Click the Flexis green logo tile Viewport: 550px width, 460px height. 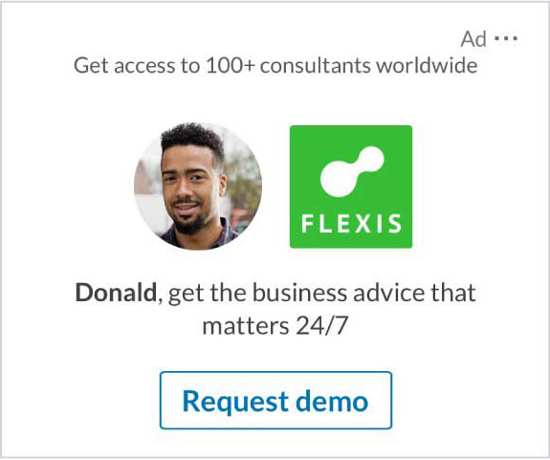[x=351, y=186]
